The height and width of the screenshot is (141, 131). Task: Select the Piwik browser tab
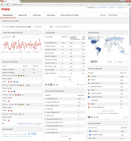[x=10, y=1]
